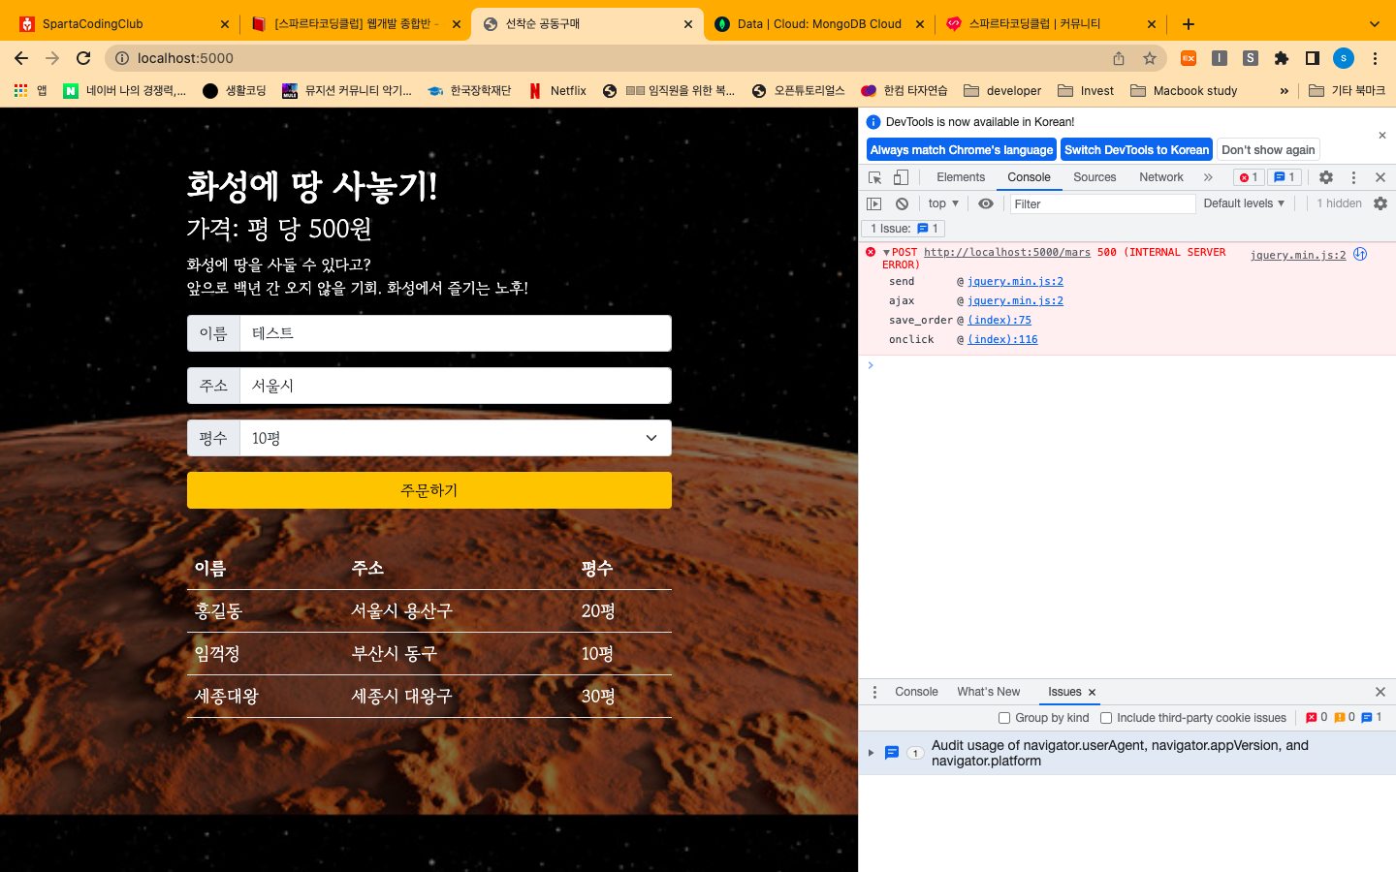Viewport: 1396px width, 872px height.
Task: Click the 주문하기 order button
Action: coord(429,490)
